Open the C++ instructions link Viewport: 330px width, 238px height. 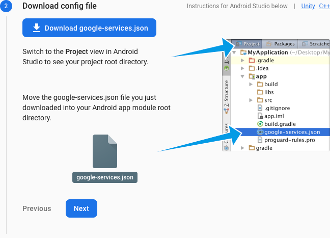(x=324, y=6)
